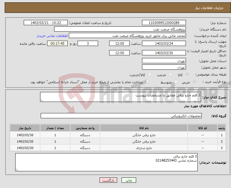Click the remaining time field 00:17:45
The width and height of the screenshot is (231, 188).
point(57,43)
